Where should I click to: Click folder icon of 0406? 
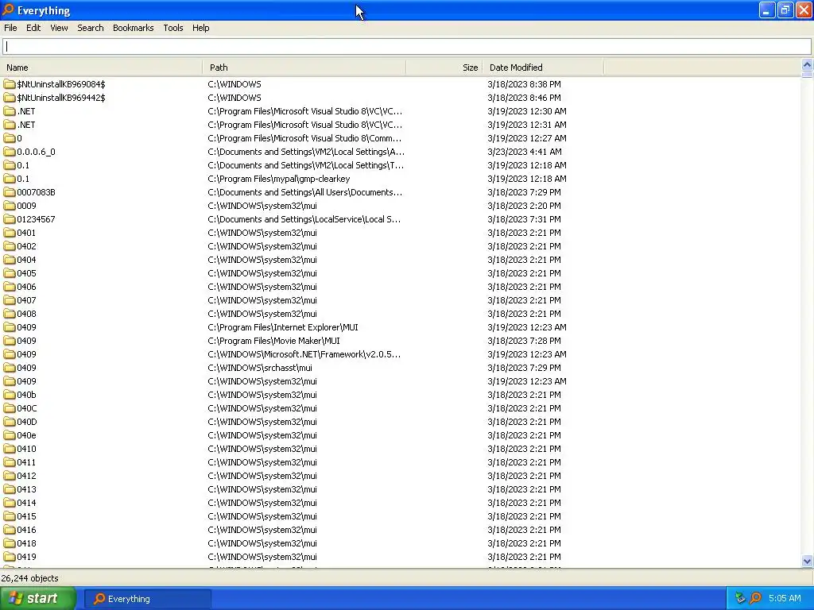(10, 286)
